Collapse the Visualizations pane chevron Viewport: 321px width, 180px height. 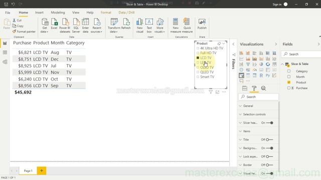(276, 44)
